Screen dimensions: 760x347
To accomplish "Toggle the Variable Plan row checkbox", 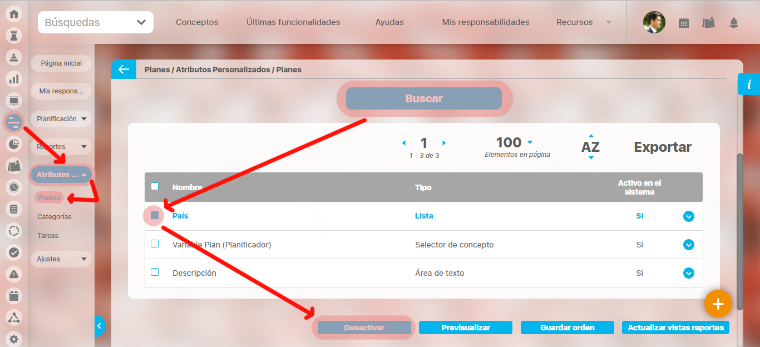I will (x=155, y=244).
